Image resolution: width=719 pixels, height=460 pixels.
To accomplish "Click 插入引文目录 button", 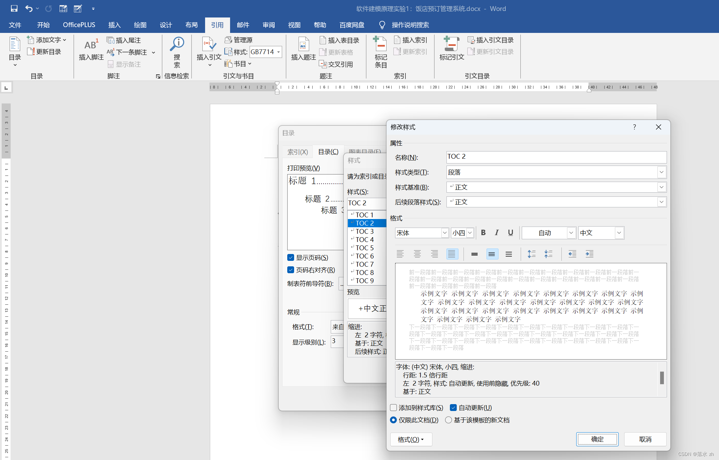I will click(x=491, y=40).
